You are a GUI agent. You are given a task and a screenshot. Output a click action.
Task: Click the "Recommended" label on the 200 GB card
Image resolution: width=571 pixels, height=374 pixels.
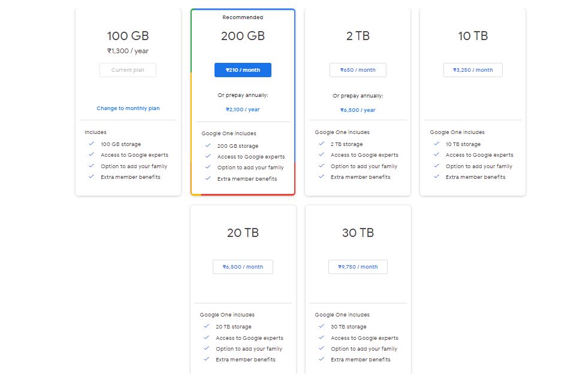(242, 17)
